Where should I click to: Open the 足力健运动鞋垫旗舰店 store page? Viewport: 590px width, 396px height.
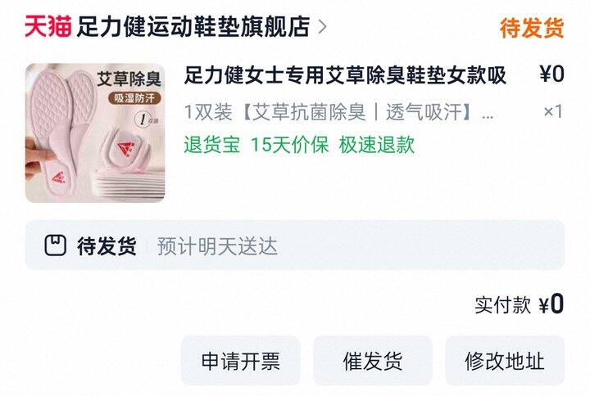(x=193, y=27)
